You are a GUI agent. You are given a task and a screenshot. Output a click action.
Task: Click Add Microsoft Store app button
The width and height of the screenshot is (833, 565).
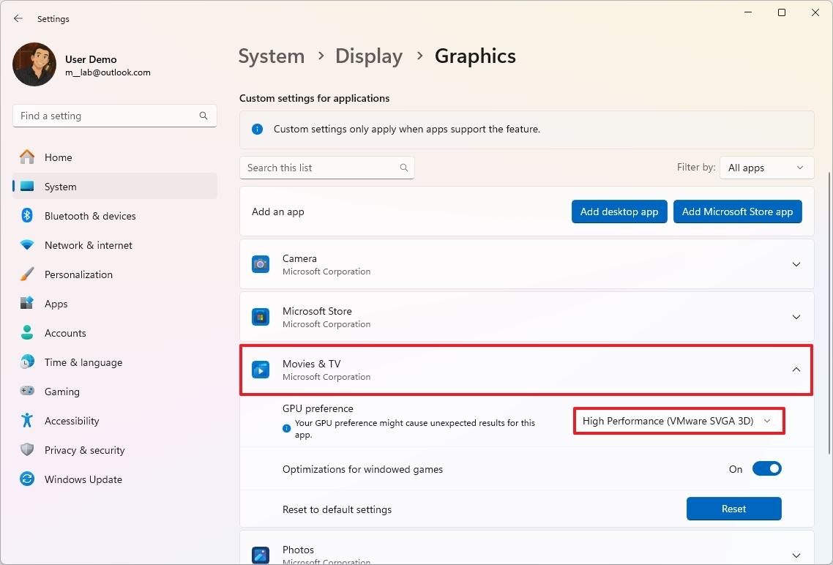click(x=737, y=212)
